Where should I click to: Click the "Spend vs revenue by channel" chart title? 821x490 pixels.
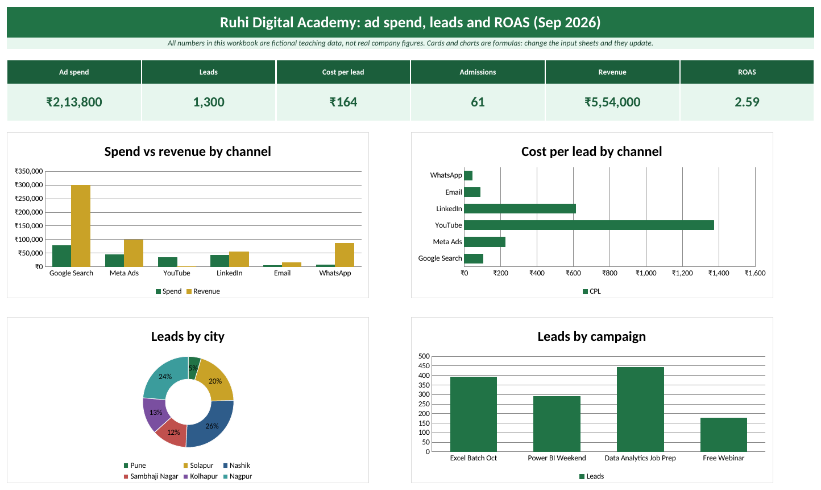188,151
